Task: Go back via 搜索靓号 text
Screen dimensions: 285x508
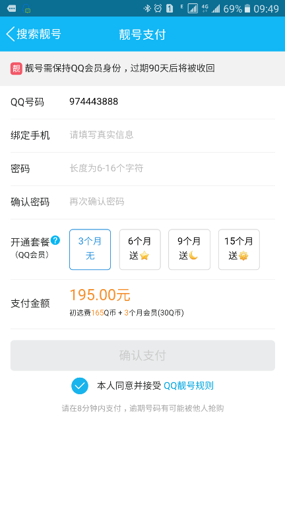Action: (x=39, y=34)
